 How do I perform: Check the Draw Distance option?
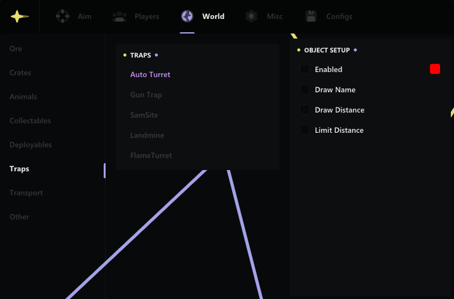pos(305,110)
